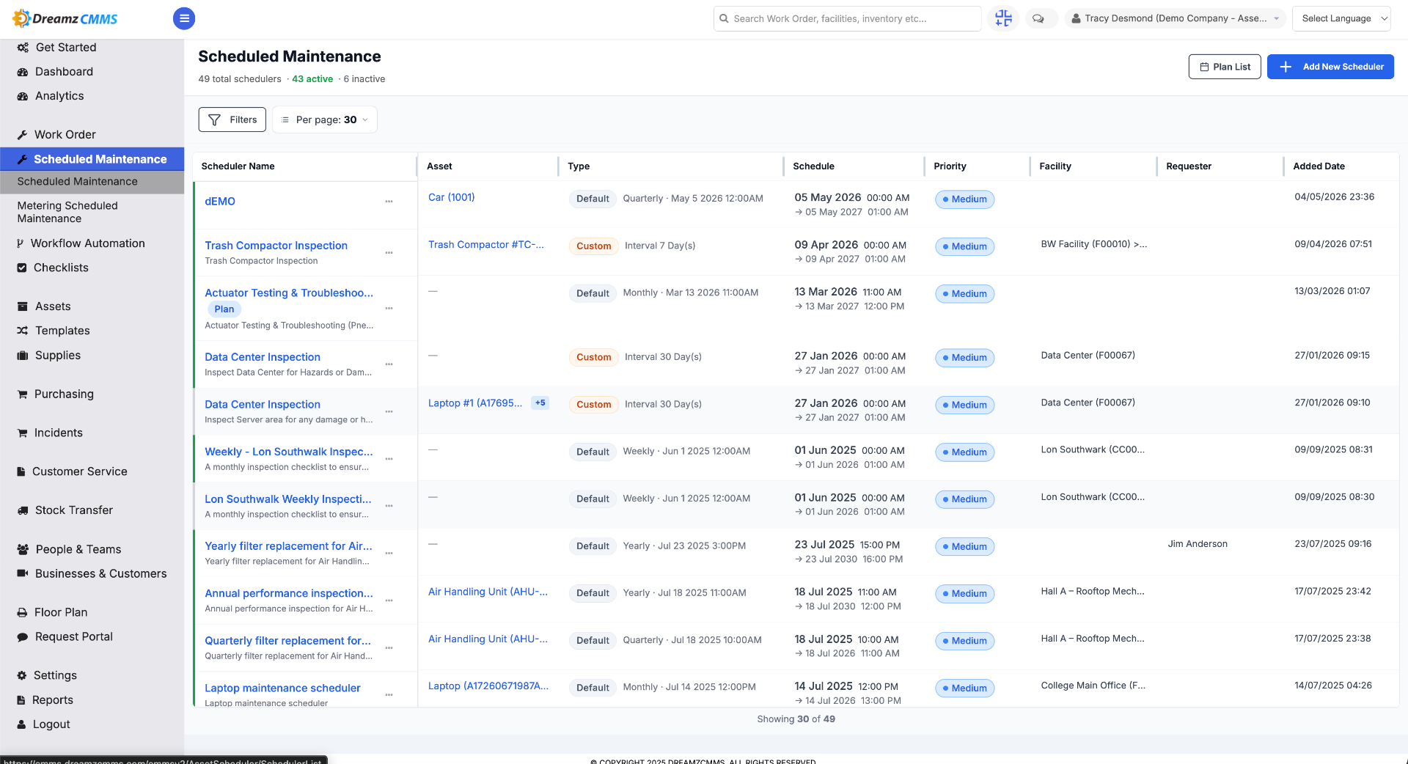Screen dimensions: 1408x764
Task: Focus the Search Work Order field
Action: point(847,18)
